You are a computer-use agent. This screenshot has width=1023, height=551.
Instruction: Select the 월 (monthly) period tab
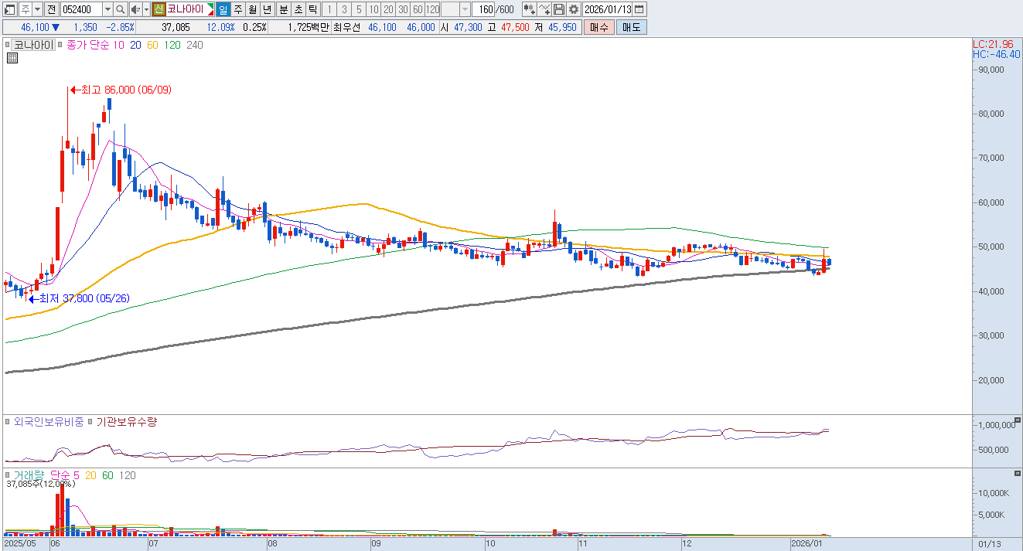coord(252,9)
